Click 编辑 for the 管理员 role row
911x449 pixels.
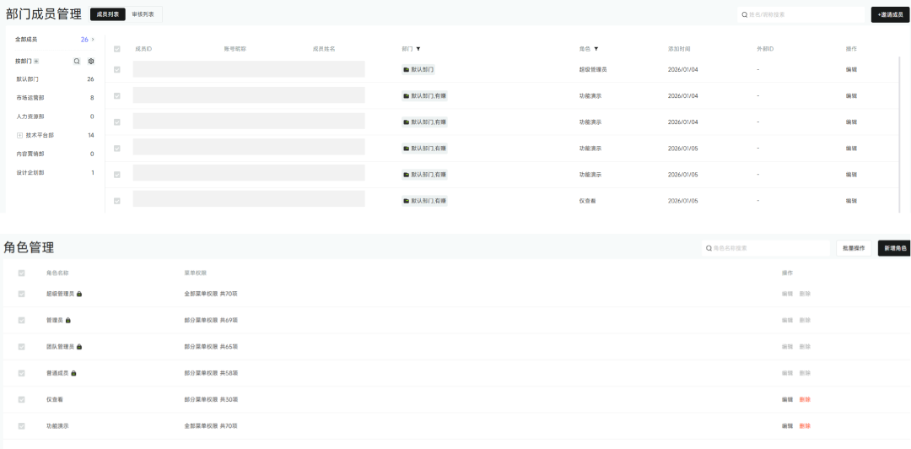(787, 321)
